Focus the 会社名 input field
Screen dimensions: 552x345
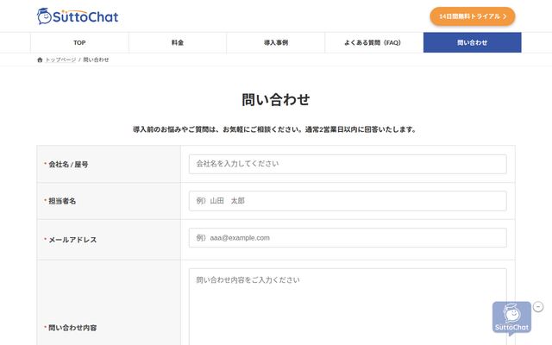[x=348, y=164]
